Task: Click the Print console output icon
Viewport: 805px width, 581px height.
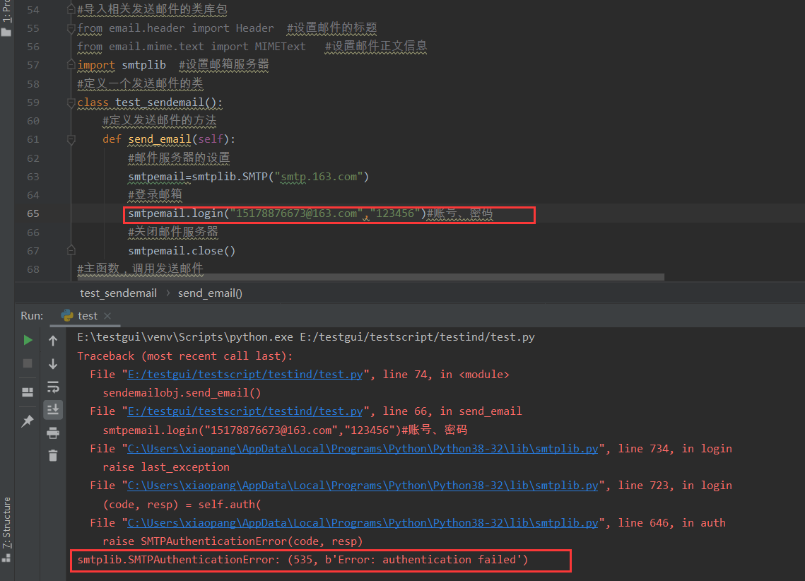Action: (x=53, y=433)
